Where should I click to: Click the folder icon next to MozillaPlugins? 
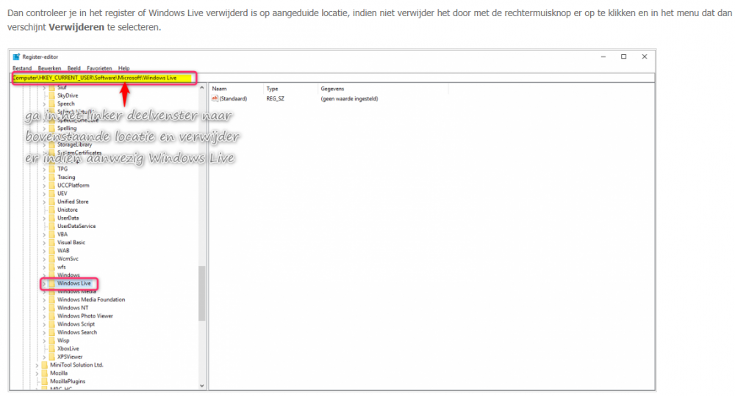(x=45, y=381)
